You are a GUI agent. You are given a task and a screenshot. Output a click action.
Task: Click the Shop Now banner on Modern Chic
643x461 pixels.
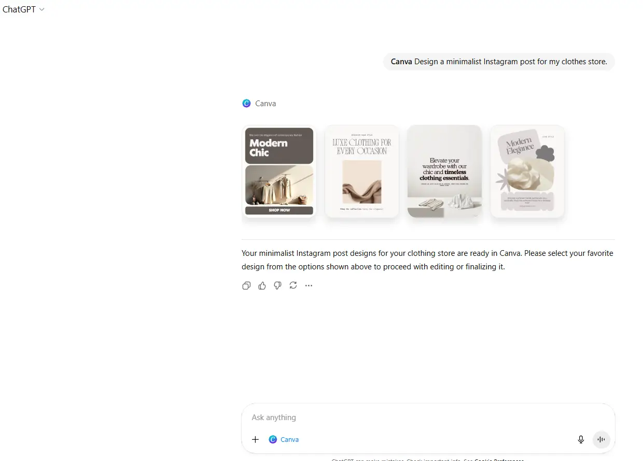(279, 210)
